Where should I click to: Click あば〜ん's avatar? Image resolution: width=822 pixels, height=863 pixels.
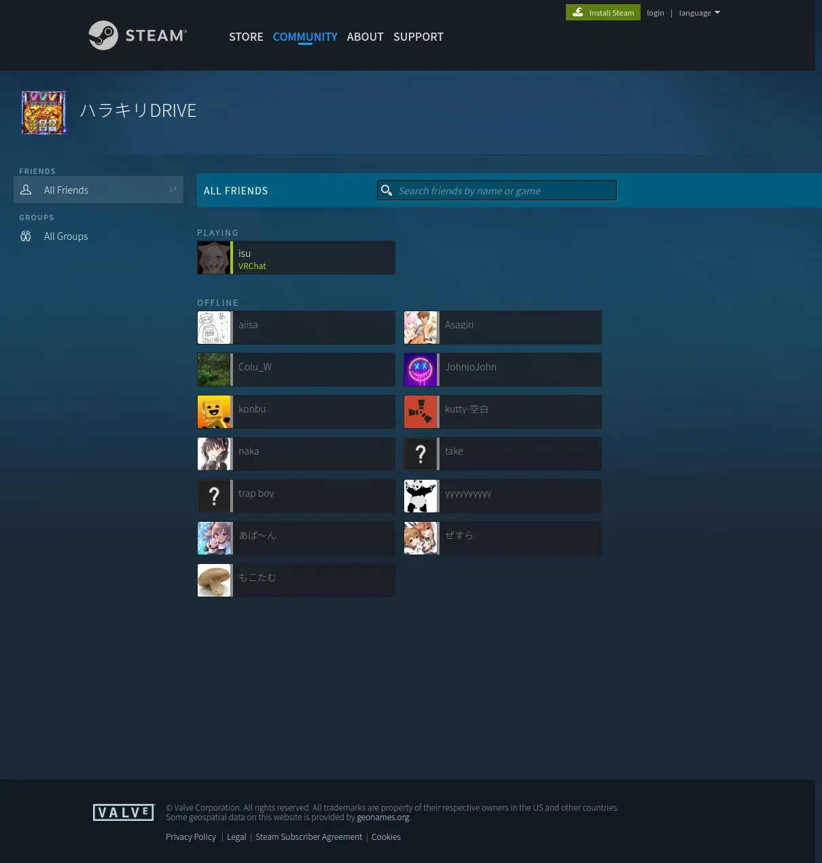coord(214,538)
